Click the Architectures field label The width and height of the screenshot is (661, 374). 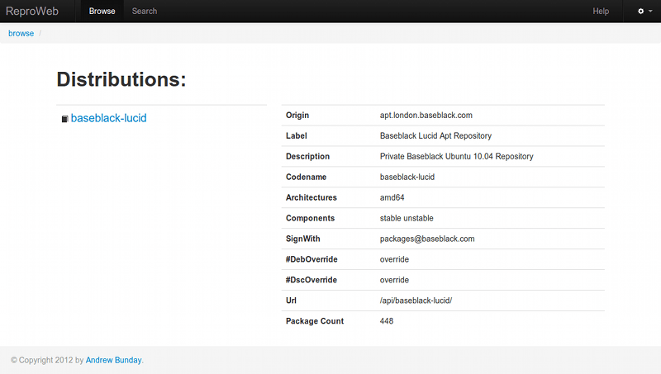tap(311, 197)
